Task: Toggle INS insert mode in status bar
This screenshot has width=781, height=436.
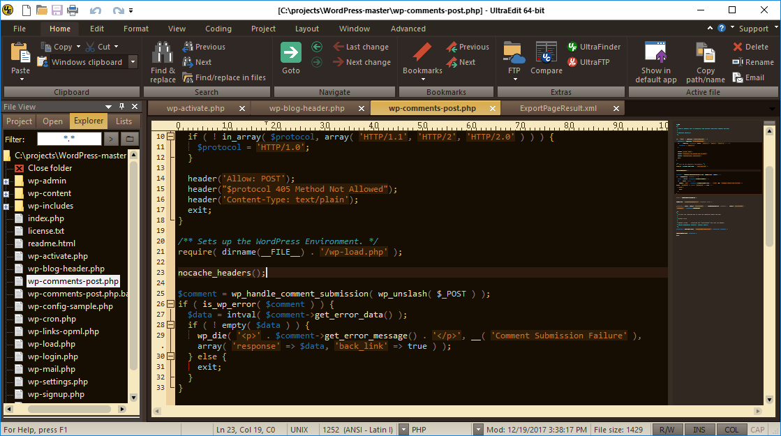Action: [700, 430]
